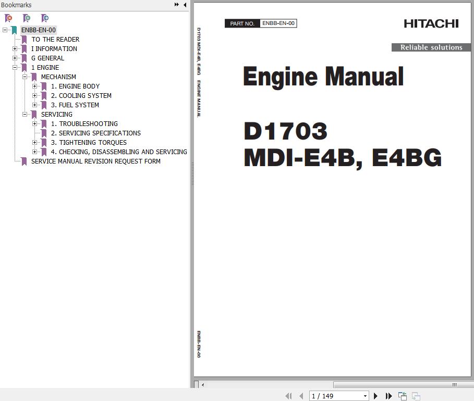Expand the 2. COOLING SYSTEM bookmark

point(35,96)
